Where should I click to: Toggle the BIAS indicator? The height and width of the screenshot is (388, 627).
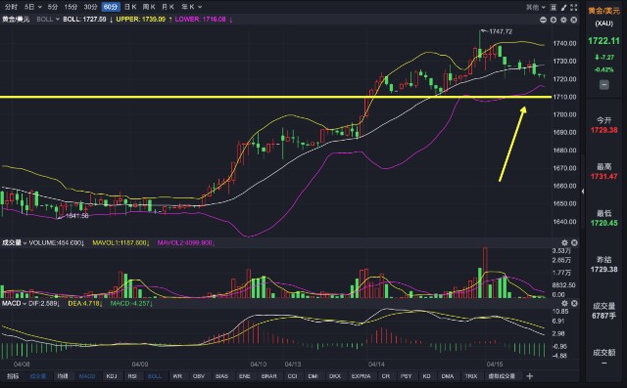click(221, 376)
